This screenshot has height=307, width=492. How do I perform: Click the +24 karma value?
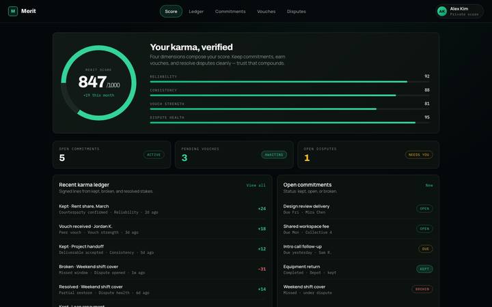click(262, 209)
